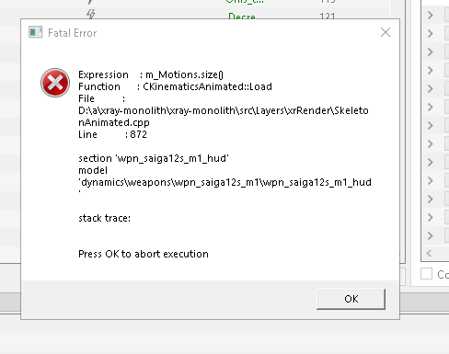449x354 pixels.
Task: Click the stack trace label
Action: click(x=105, y=218)
